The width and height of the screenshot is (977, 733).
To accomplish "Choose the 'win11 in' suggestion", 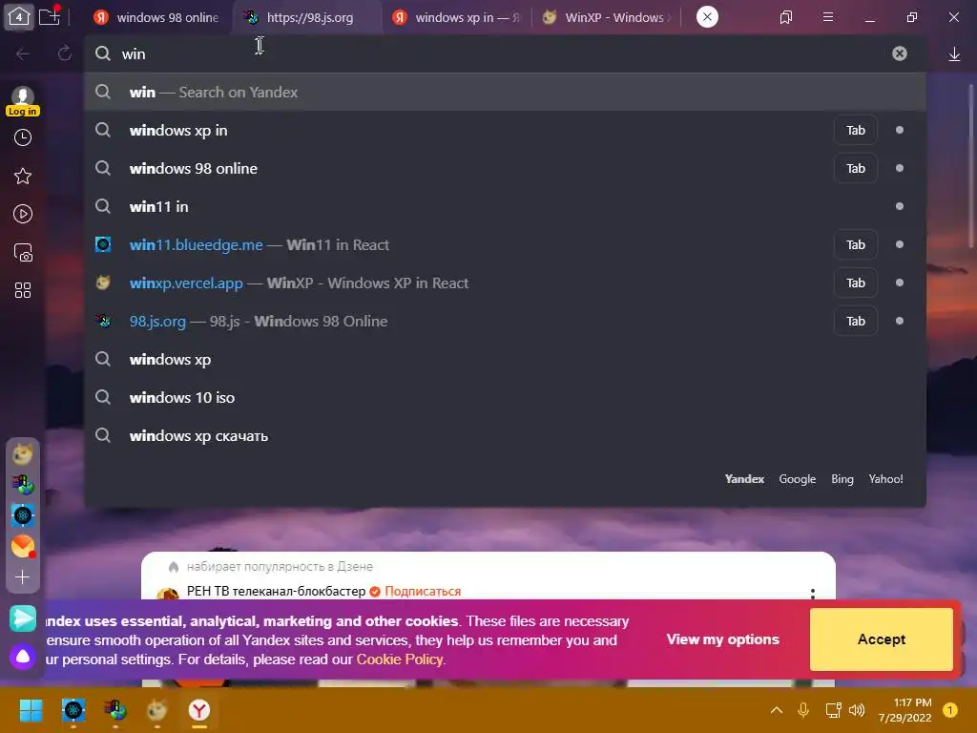I will tap(506, 206).
